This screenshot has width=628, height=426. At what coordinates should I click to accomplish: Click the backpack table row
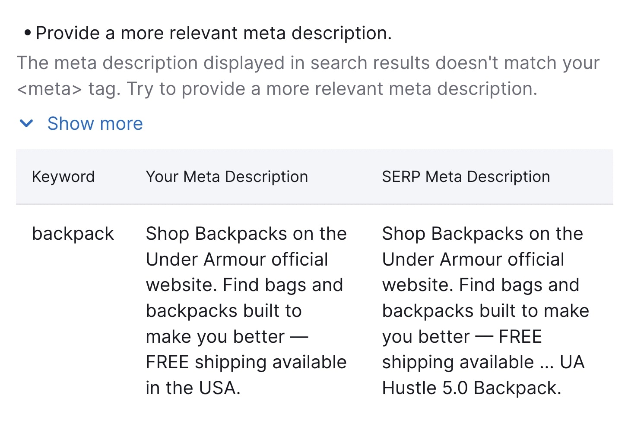[x=314, y=310]
